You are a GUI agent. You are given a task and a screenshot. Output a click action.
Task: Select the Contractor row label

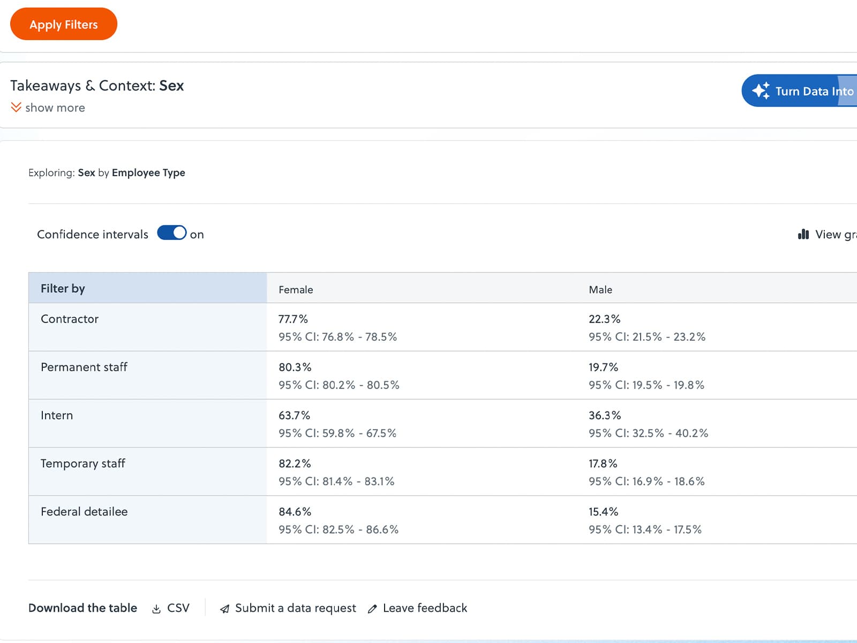click(x=70, y=319)
